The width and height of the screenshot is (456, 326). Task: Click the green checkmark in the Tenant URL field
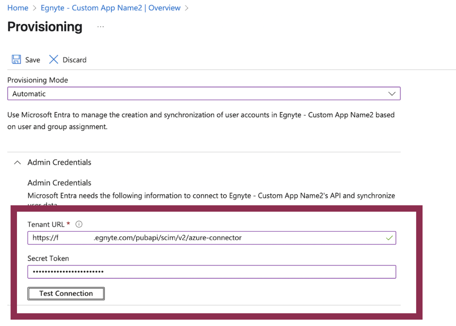click(389, 238)
